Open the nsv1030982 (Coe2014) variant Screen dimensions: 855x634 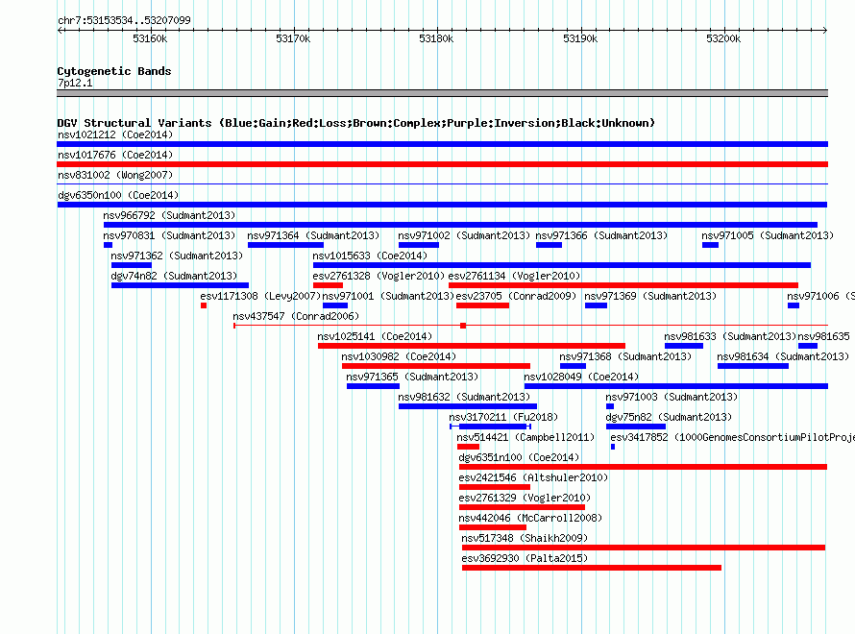coord(399,356)
